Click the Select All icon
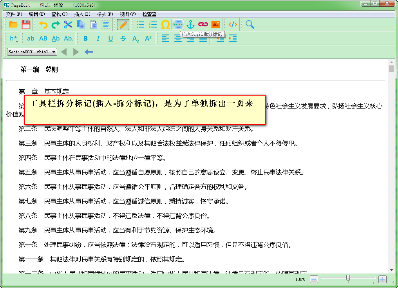The height and width of the screenshot is (288, 398). (x=106, y=25)
